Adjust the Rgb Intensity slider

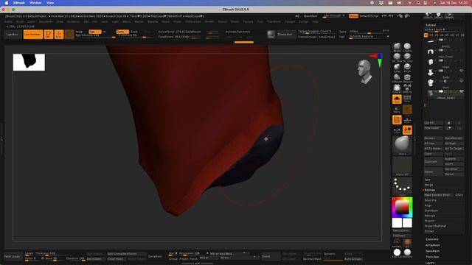[95, 36]
